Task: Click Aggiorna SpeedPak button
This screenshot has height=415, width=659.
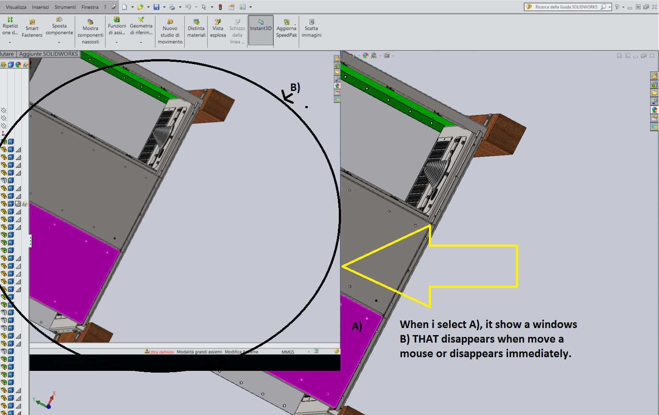Action: click(287, 28)
